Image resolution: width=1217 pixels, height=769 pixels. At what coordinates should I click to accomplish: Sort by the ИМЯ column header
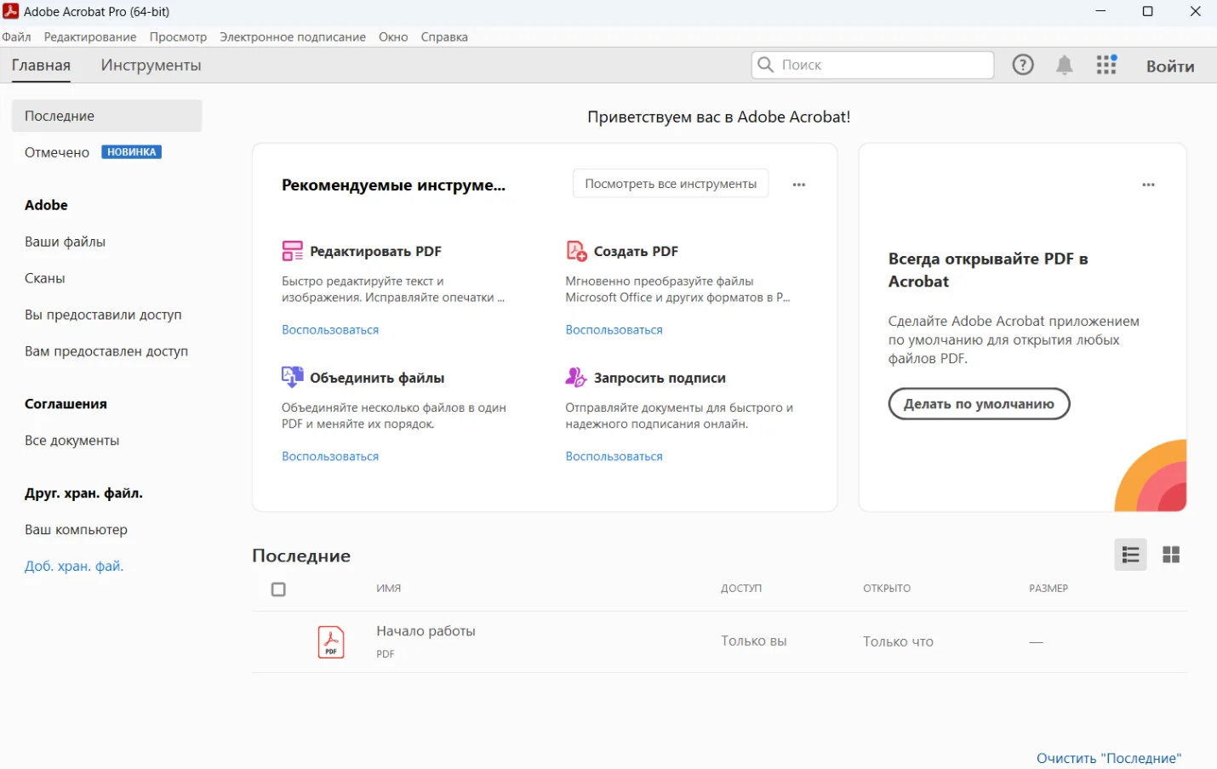pos(388,589)
